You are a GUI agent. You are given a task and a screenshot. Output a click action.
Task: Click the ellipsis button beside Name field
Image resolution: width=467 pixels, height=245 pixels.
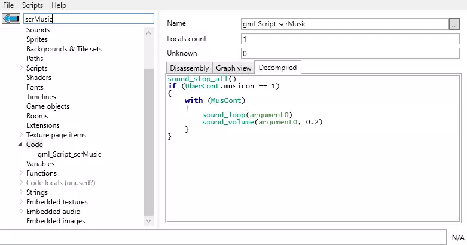454,24
